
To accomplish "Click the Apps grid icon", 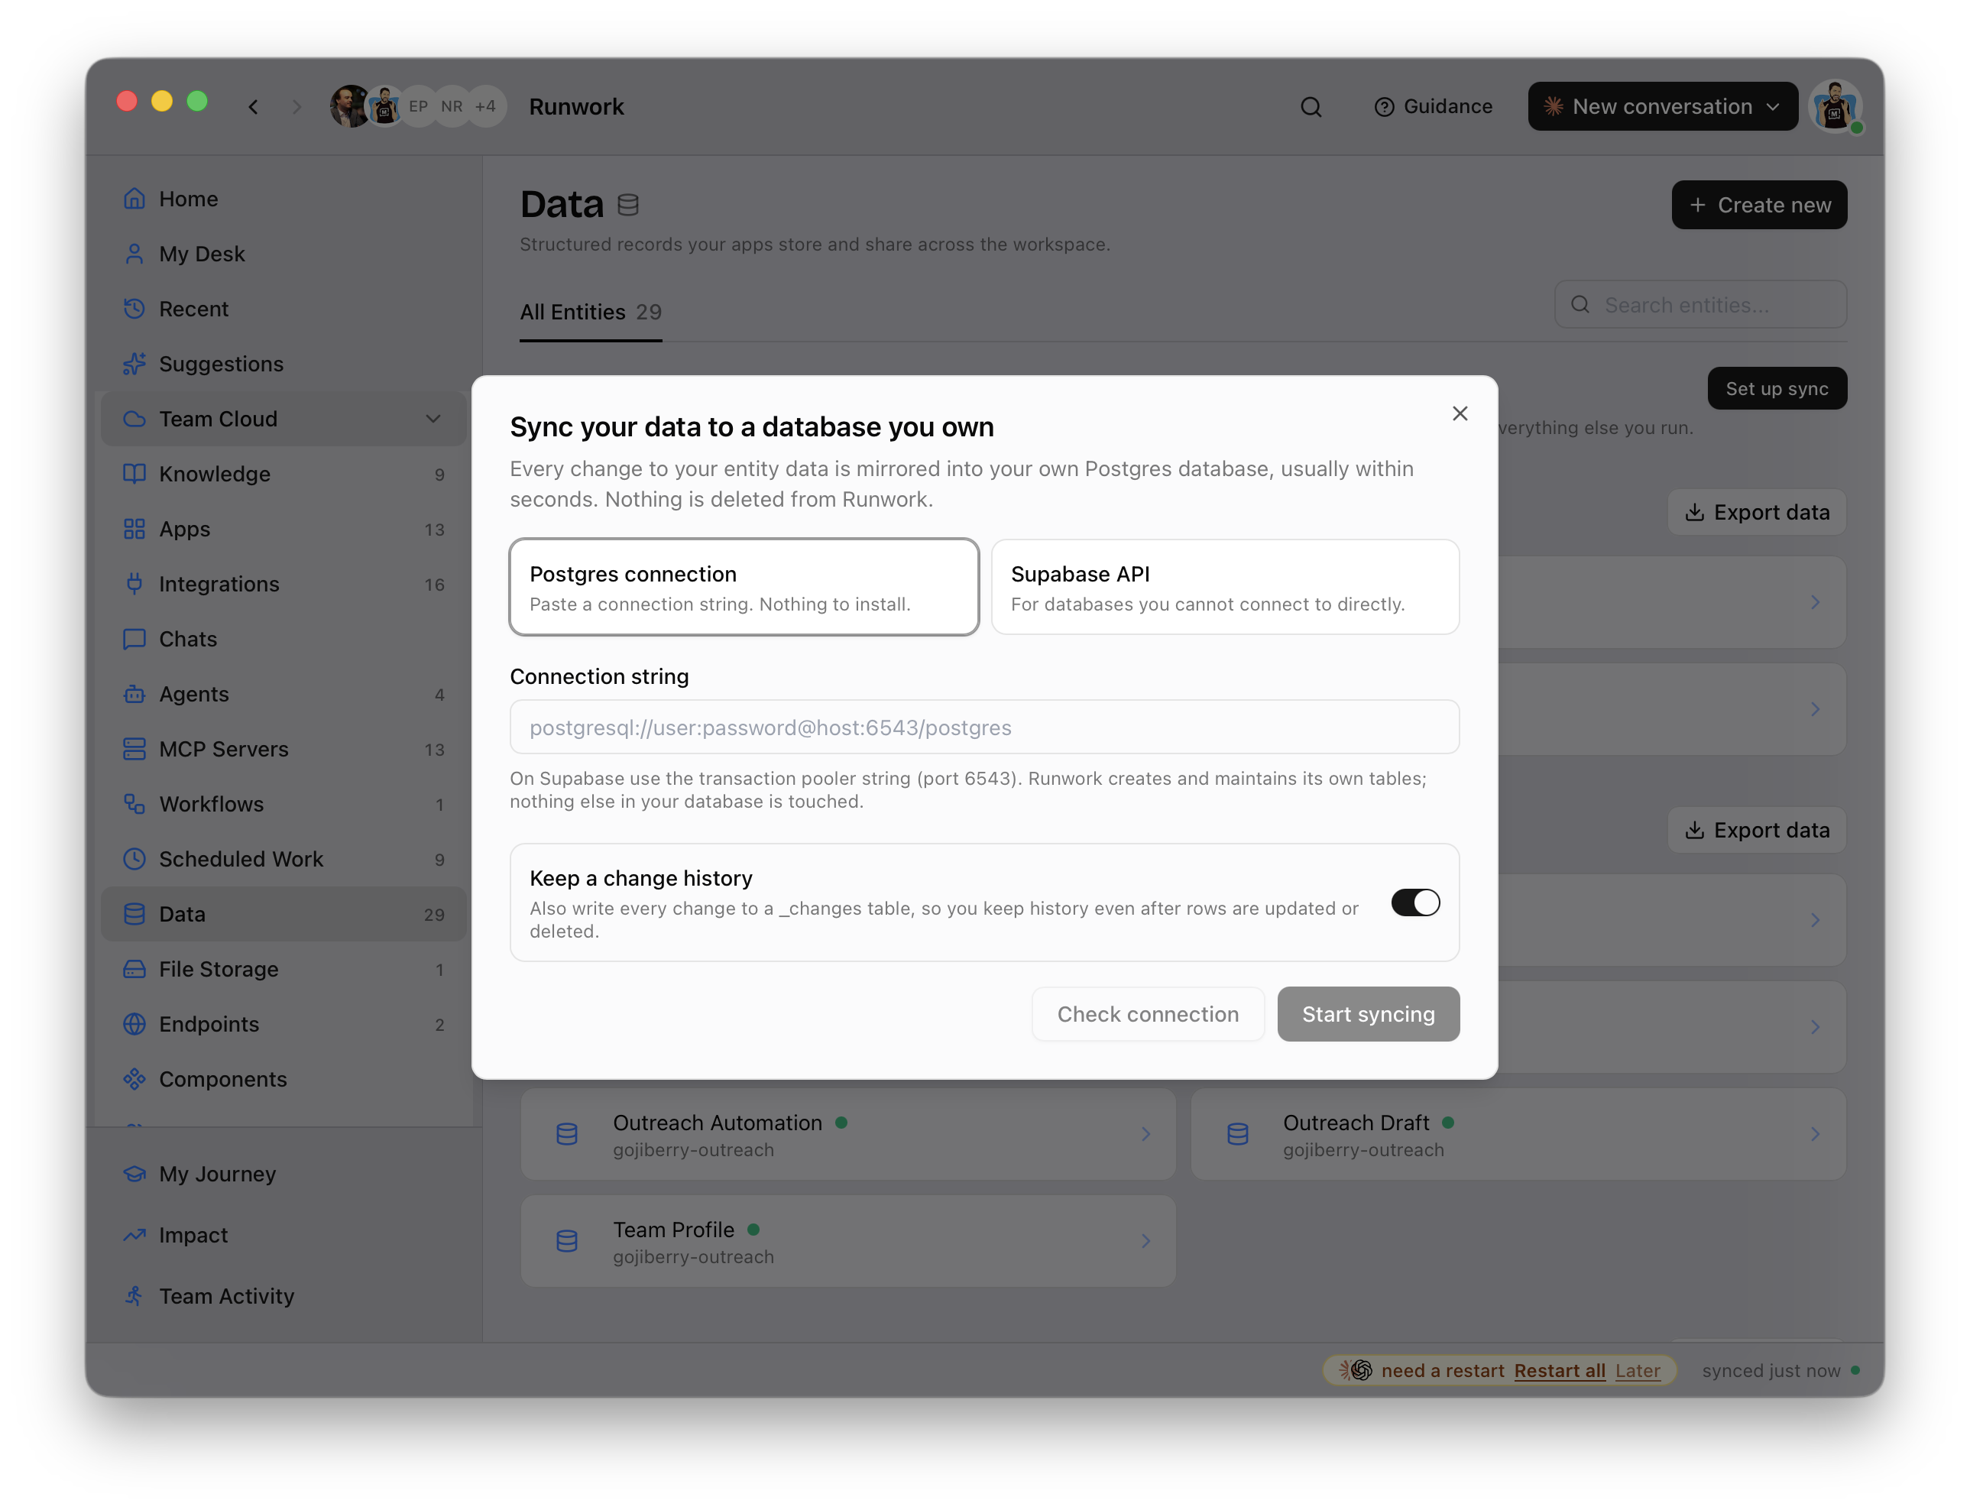I will click(x=134, y=530).
